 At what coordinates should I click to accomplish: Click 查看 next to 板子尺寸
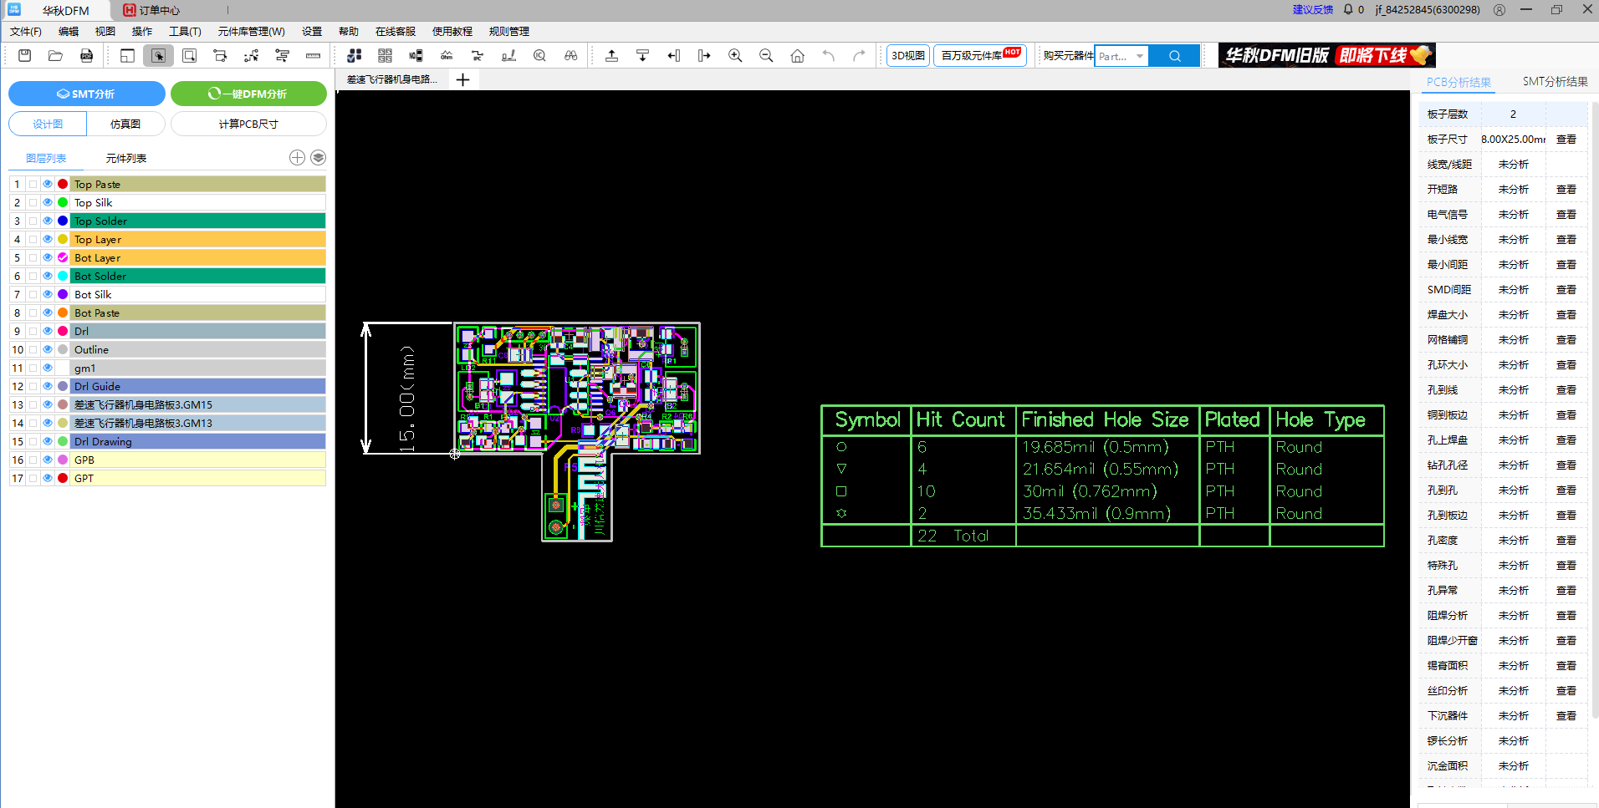(1566, 140)
